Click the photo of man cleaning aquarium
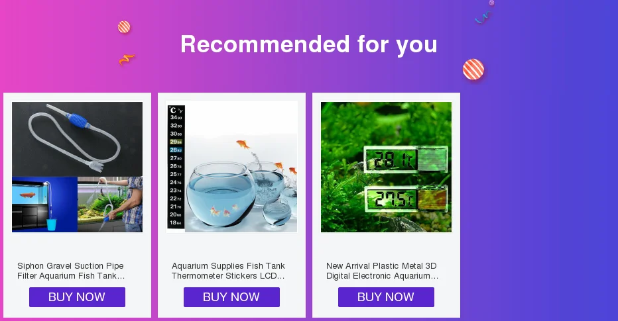The image size is (618, 321). point(110,204)
